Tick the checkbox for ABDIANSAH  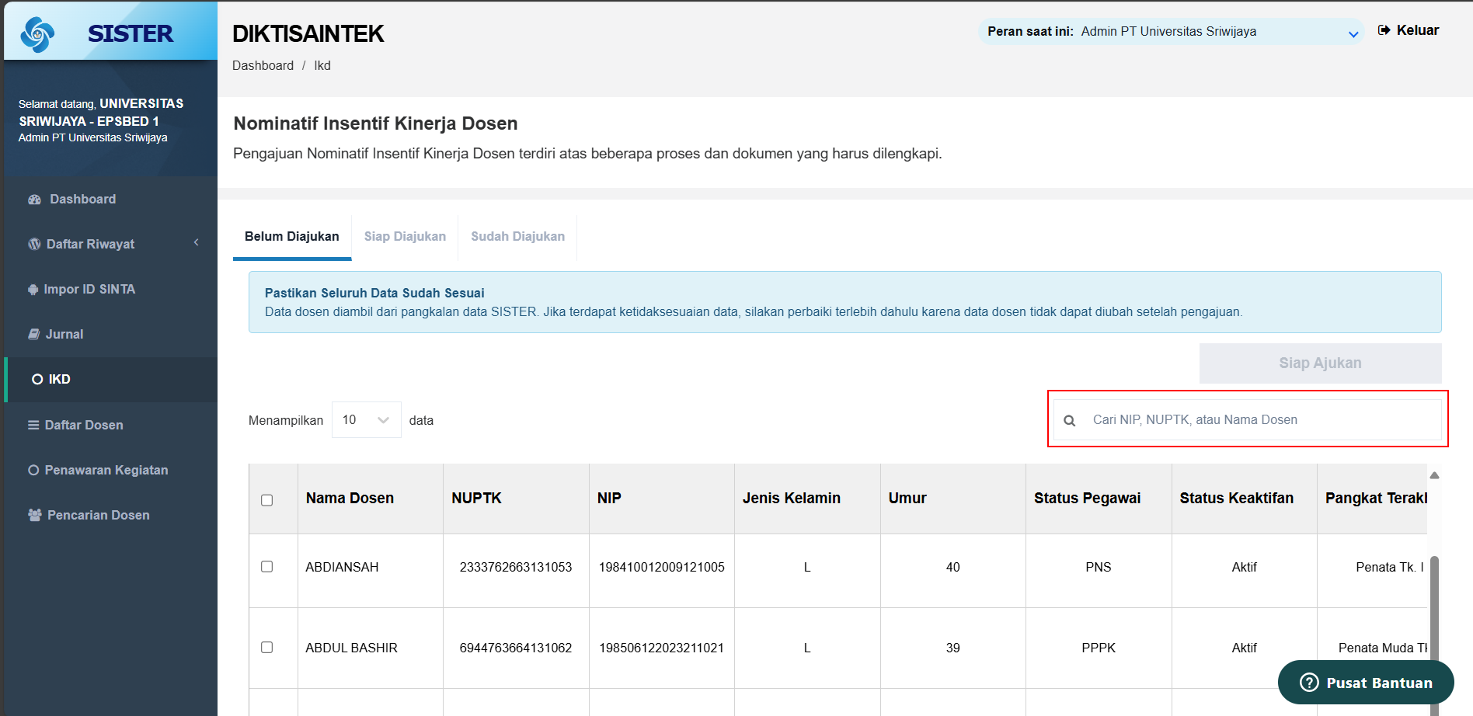(x=267, y=567)
